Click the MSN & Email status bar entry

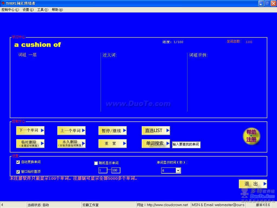click(218, 205)
